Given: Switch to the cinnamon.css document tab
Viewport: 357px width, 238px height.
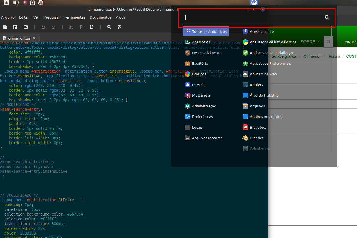Looking at the screenshot, I should click(x=20, y=38).
